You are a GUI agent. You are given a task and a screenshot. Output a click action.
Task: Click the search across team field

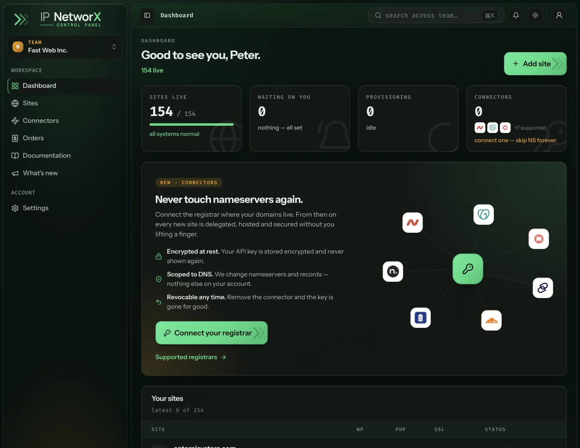pos(436,15)
